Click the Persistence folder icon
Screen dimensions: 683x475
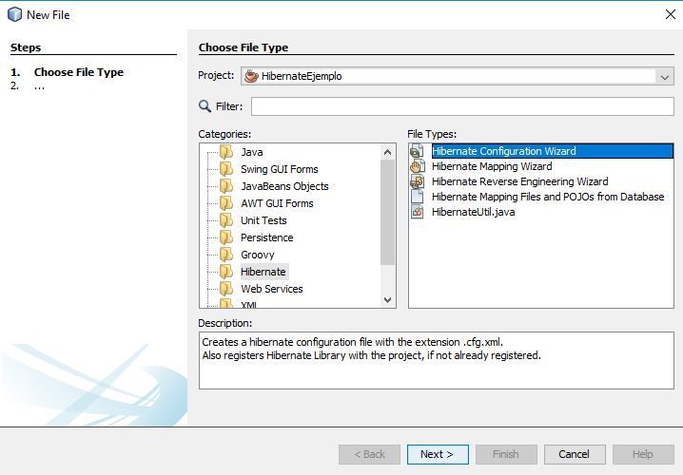click(x=226, y=237)
